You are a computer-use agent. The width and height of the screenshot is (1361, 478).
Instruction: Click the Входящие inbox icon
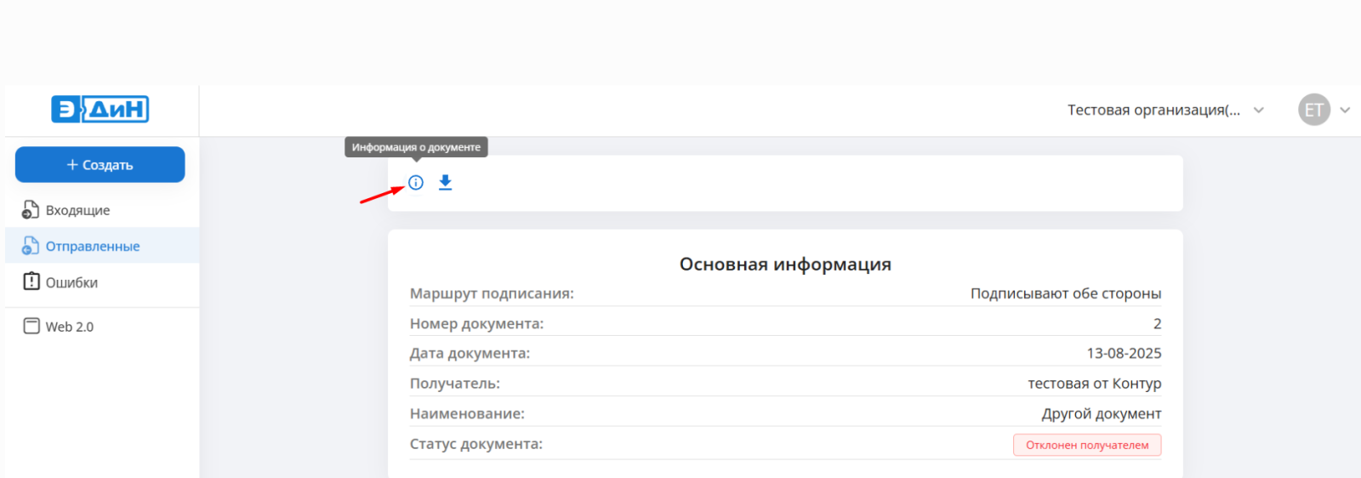(x=31, y=210)
